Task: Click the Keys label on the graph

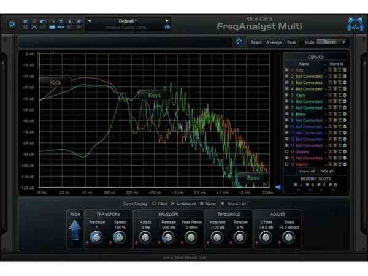Action: [155, 95]
